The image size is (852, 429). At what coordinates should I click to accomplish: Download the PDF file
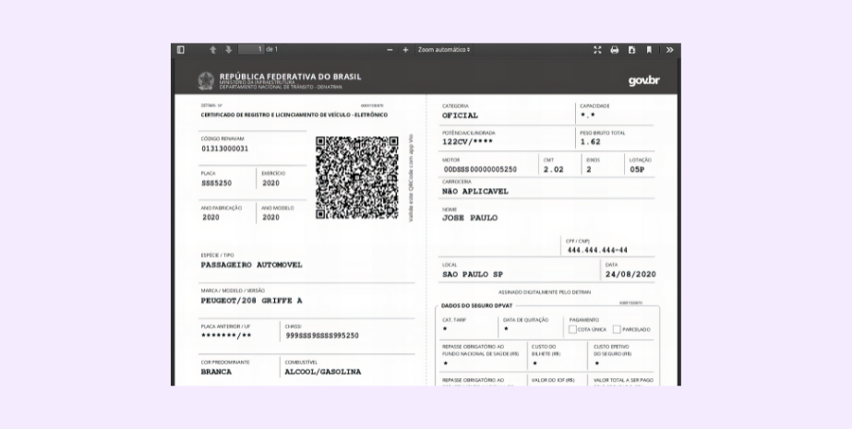(632, 50)
